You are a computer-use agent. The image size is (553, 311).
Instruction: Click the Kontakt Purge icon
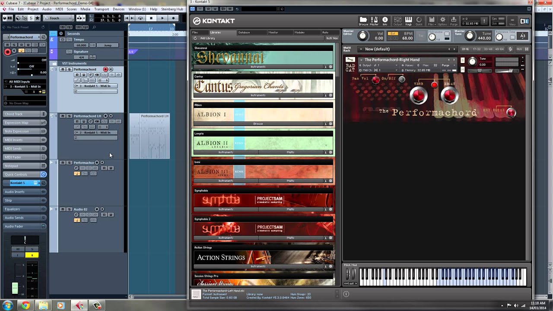click(x=454, y=21)
